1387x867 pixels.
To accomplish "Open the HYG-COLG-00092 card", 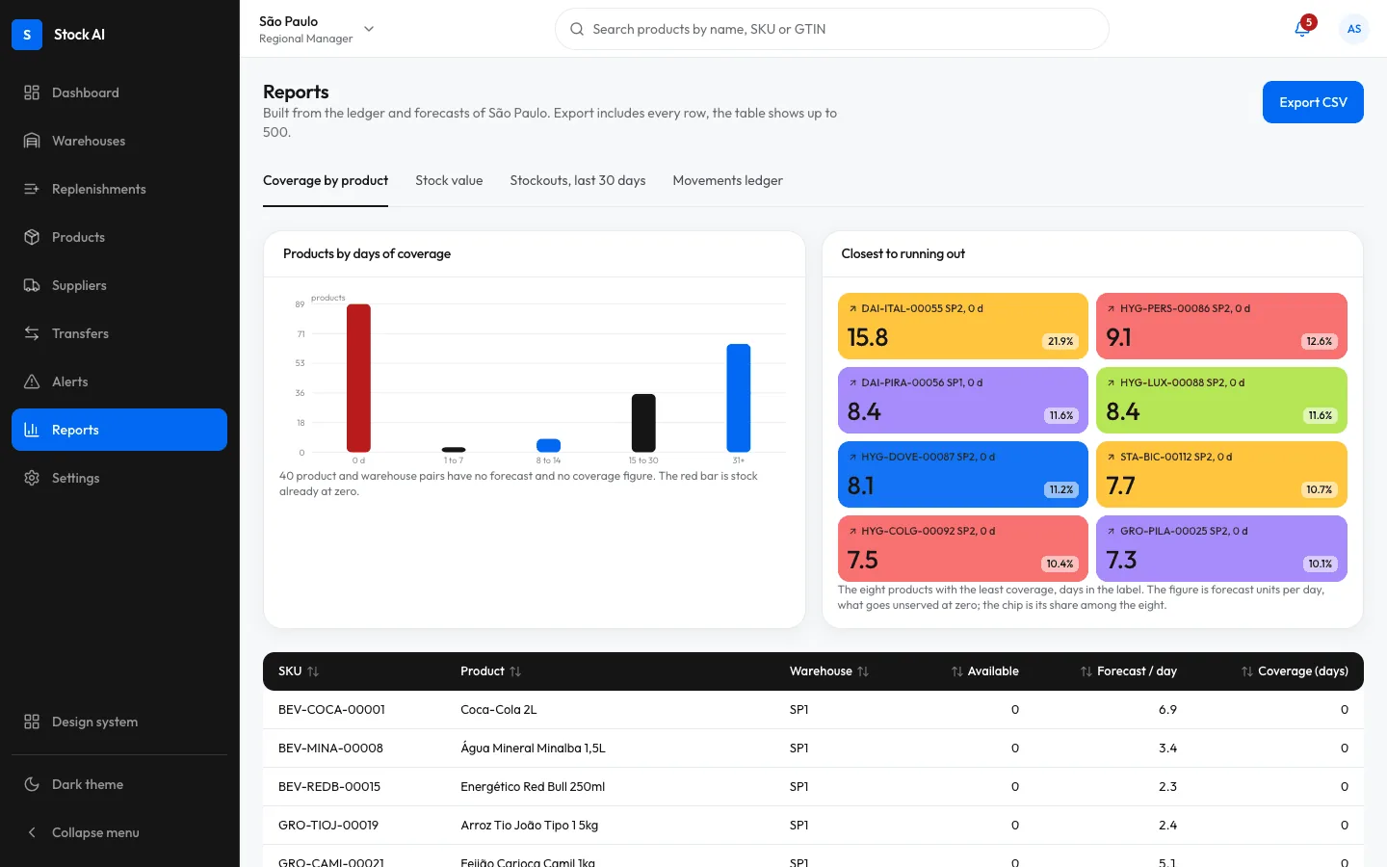I will [x=963, y=548].
